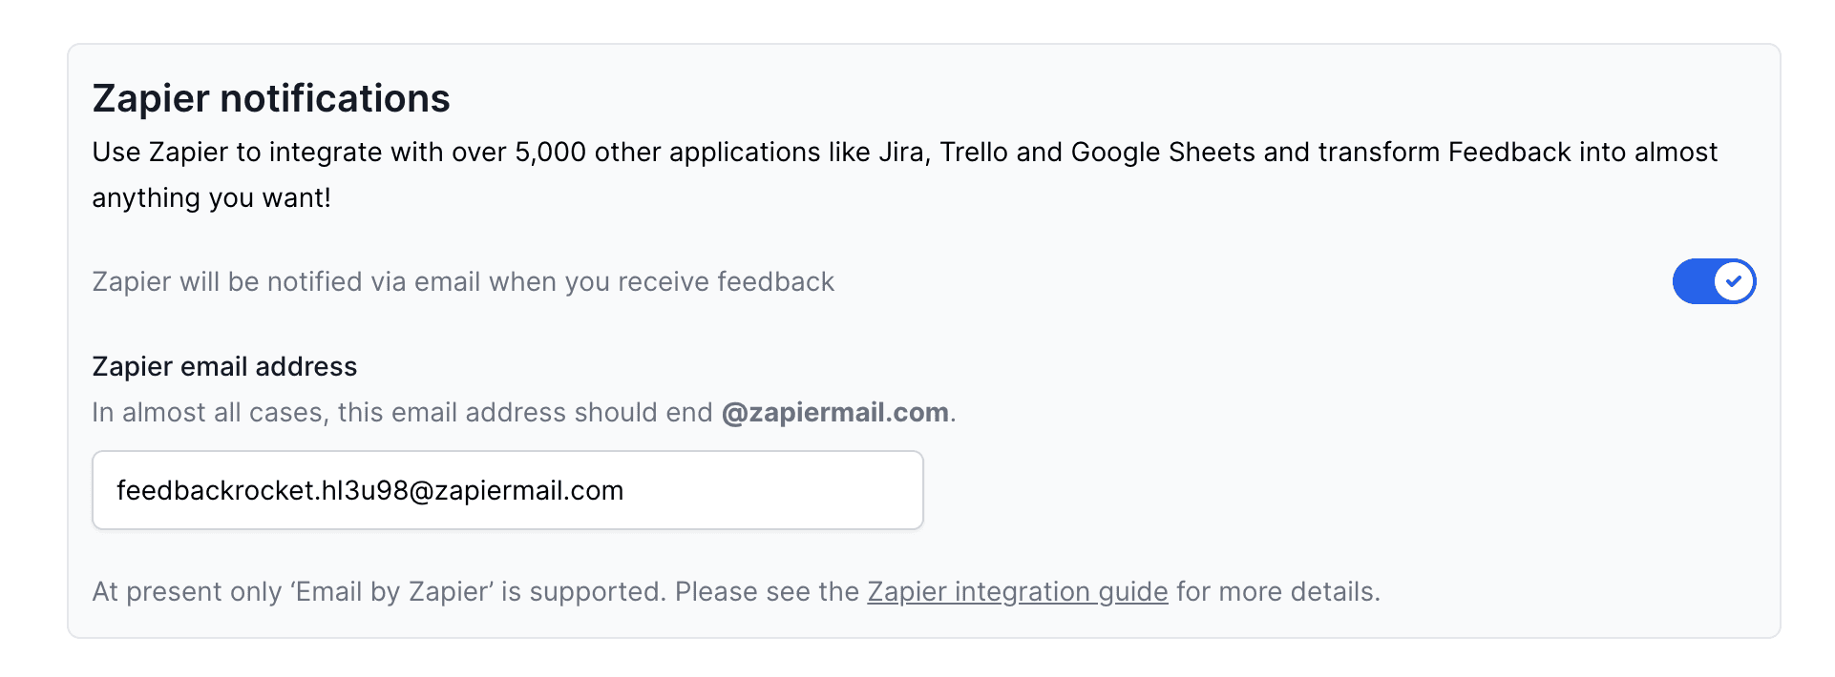Click the empty right side of the email input
1835x677 pixels.
(812, 490)
